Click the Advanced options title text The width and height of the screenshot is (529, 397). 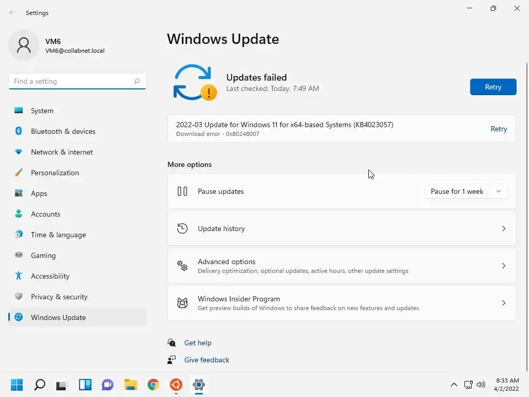[x=226, y=262]
